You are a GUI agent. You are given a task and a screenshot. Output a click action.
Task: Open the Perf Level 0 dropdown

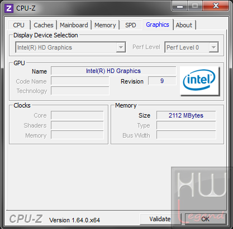point(192,47)
